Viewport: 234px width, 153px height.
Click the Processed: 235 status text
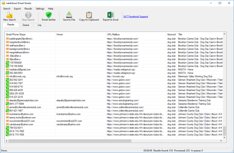(182, 151)
